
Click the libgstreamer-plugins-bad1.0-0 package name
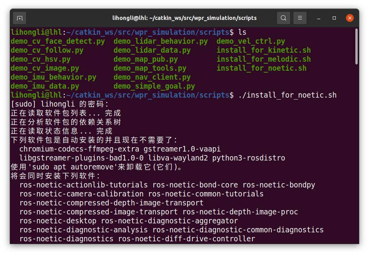click(82, 158)
